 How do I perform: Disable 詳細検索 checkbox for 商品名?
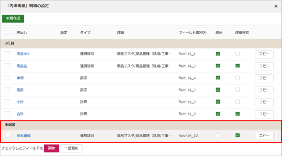pyautogui.click(x=237, y=65)
